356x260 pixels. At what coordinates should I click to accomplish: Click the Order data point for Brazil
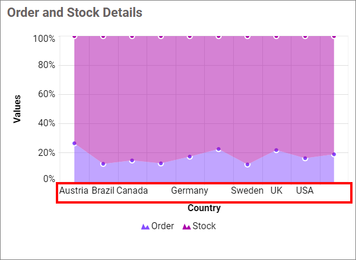pos(103,164)
